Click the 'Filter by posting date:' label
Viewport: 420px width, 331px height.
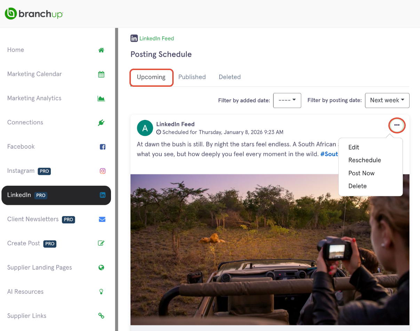(x=335, y=100)
